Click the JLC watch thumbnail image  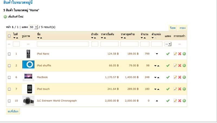(28, 101)
